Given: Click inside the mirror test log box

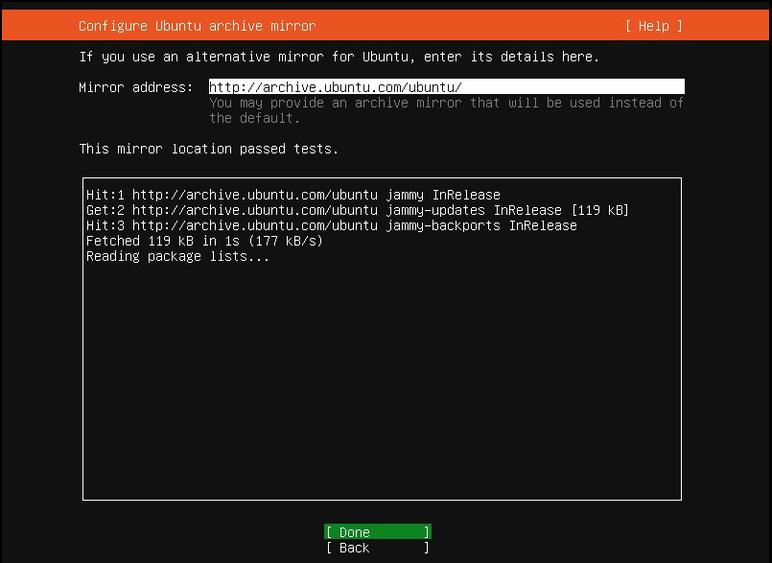Looking at the screenshot, I should coord(382,384).
